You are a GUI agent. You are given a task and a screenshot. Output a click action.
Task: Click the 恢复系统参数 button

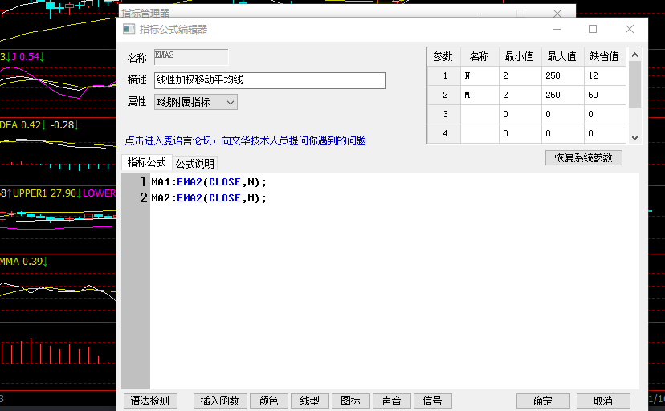click(584, 157)
